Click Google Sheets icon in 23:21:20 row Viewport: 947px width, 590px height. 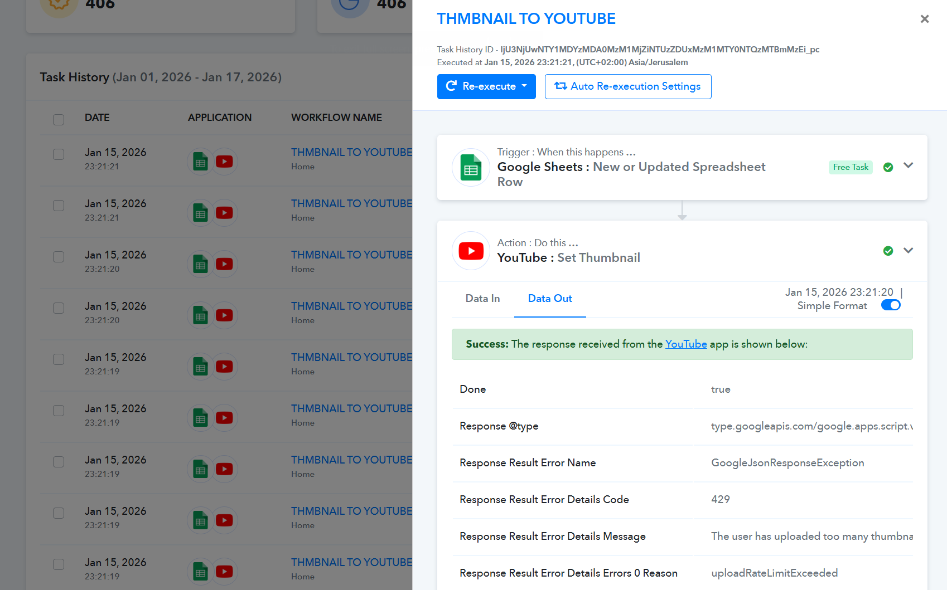tap(200, 264)
